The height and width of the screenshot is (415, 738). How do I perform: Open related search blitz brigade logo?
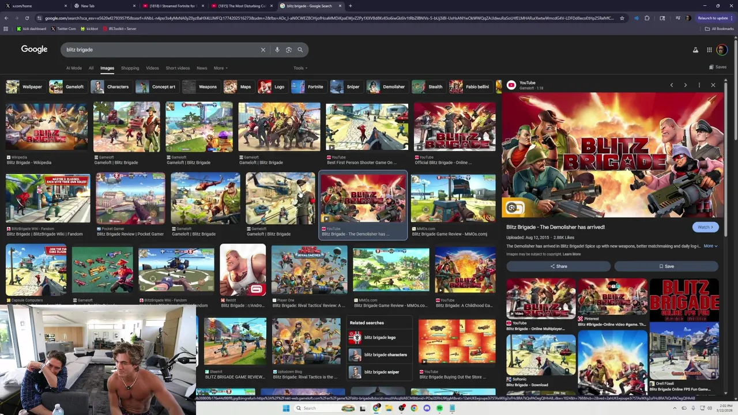click(x=379, y=338)
